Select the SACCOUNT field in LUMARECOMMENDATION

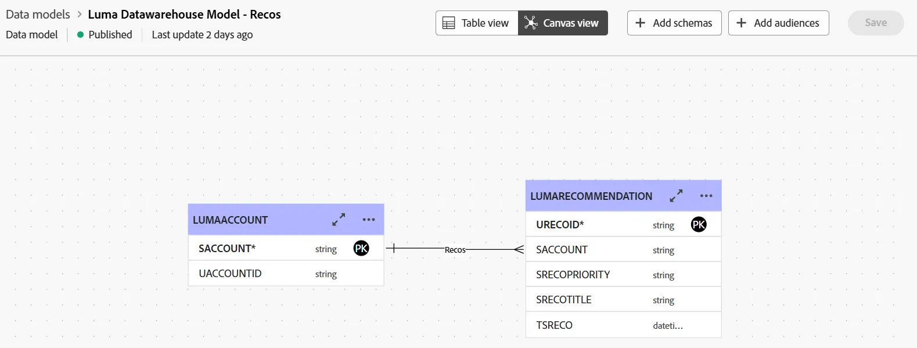tap(624, 250)
